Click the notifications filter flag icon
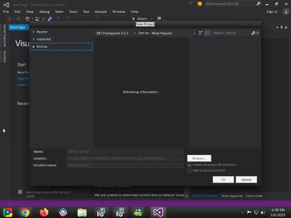Viewport: 291px width, 218px height. (190, 3)
